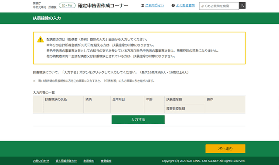Open the よくある質問 link

[x=185, y=6]
